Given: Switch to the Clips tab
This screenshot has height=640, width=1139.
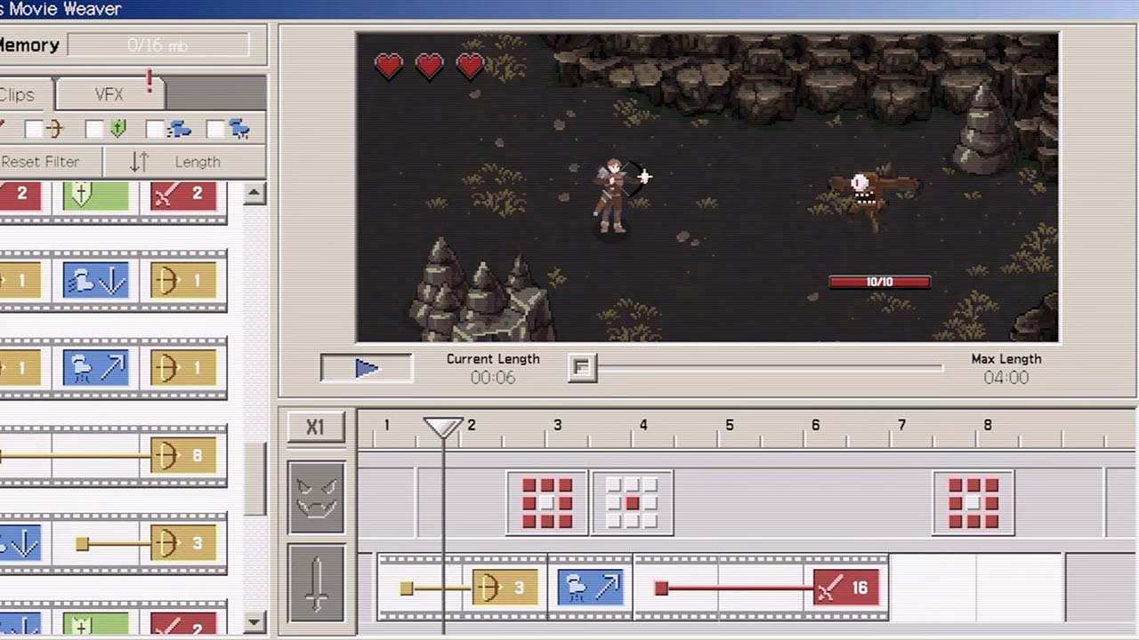Looking at the screenshot, I should coord(18,94).
